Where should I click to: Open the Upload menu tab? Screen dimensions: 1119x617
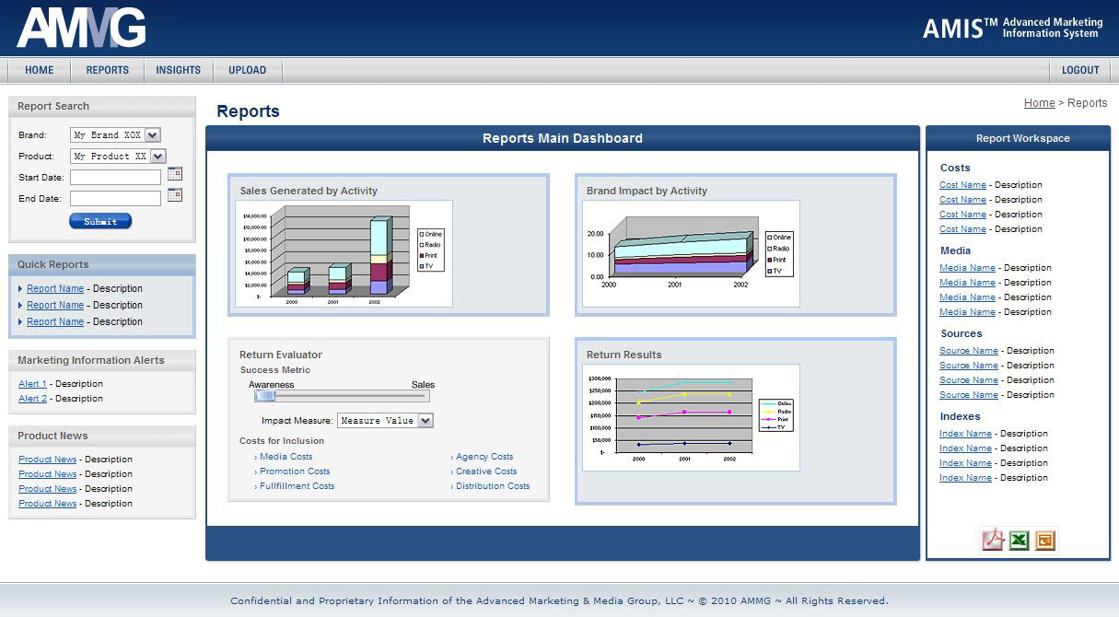pos(247,70)
